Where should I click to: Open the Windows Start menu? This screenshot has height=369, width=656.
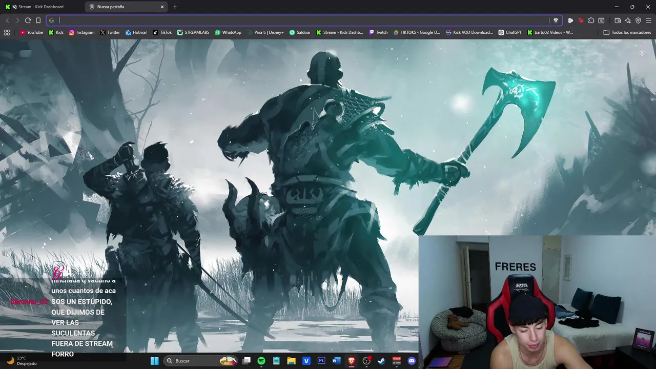click(154, 361)
